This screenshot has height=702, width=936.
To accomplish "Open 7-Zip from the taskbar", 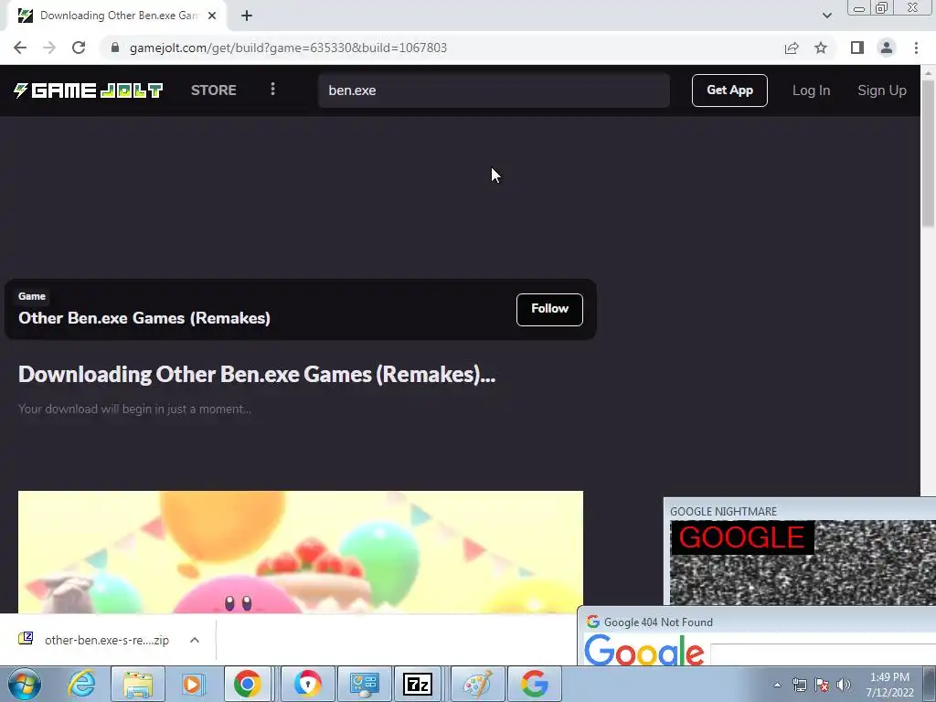I will pyautogui.click(x=417, y=684).
